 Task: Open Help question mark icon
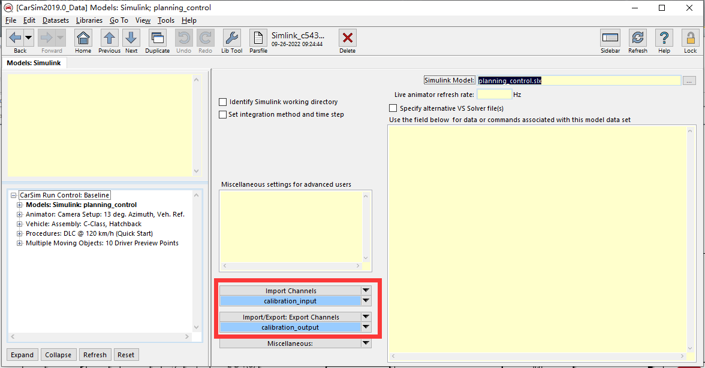(664, 38)
